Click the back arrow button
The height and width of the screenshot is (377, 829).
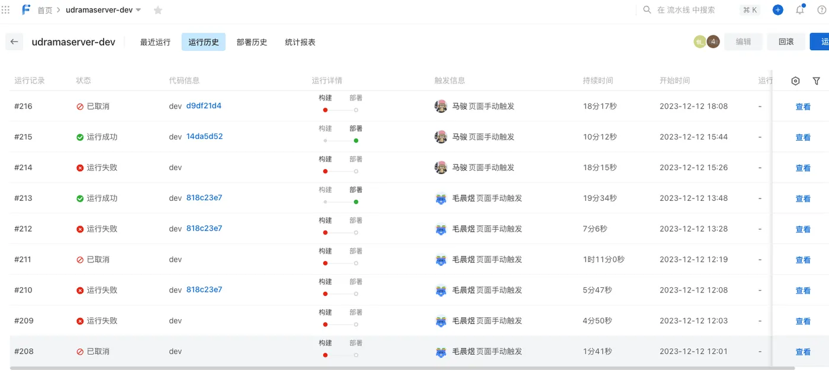(14, 42)
